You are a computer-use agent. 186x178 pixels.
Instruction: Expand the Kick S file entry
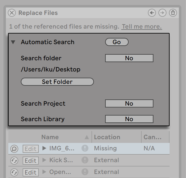[45, 160]
